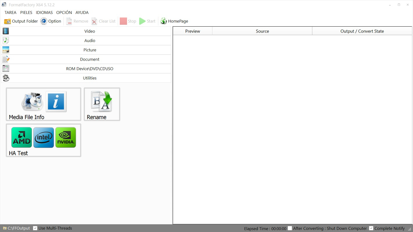Click the C:\FFOutput path in status bar

(18, 228)
